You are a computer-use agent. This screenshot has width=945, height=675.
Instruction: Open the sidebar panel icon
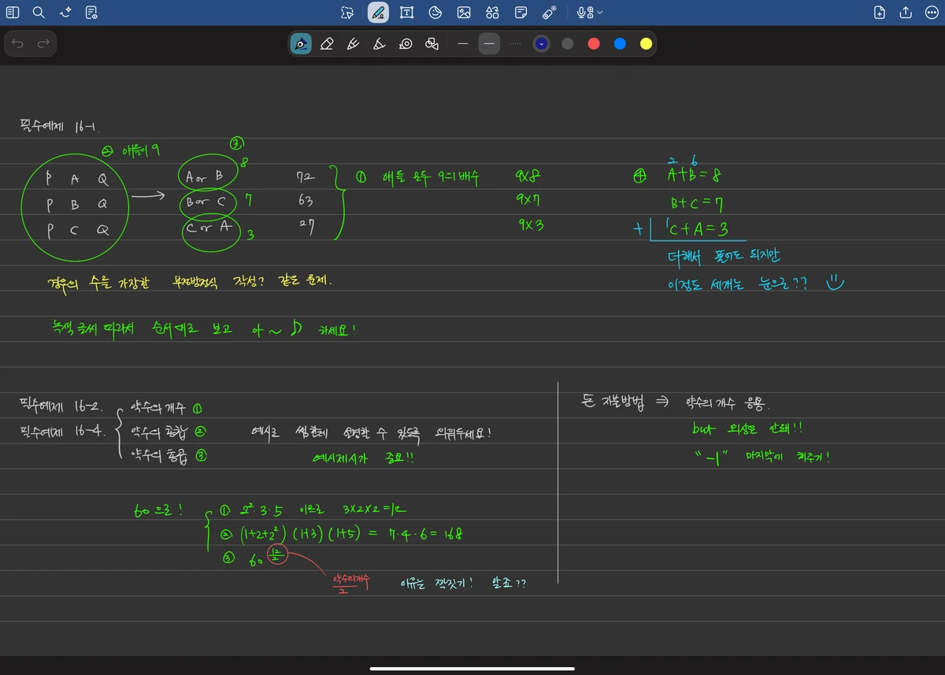[x=13, y=13]
